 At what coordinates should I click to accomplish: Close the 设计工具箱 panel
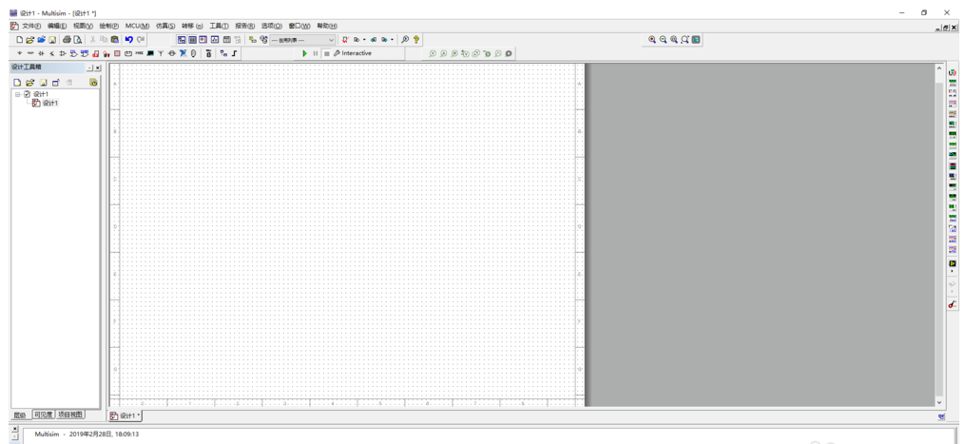97,68
